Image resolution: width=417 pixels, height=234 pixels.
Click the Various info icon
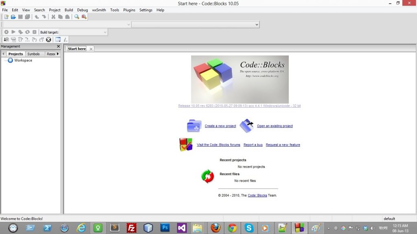click(x=65, y=39)
